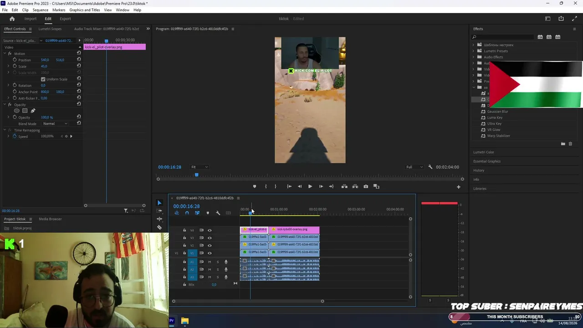
Task: Play the sequence in Program monitor
Action: pos(310,186)
